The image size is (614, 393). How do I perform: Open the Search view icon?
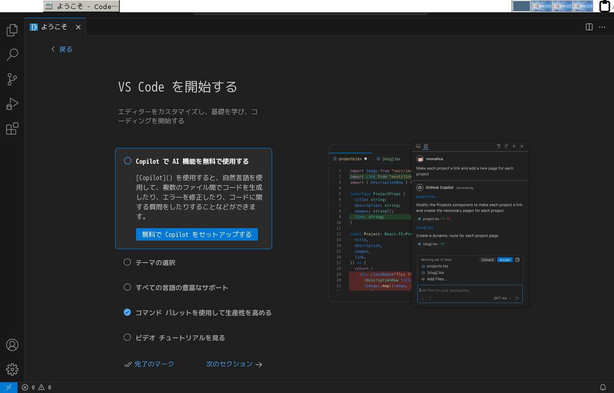point(12,55)
